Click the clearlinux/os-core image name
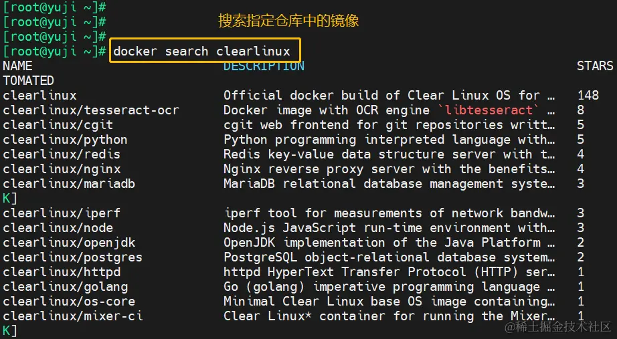Screen dimensions: 617x339 click(69, 302)
